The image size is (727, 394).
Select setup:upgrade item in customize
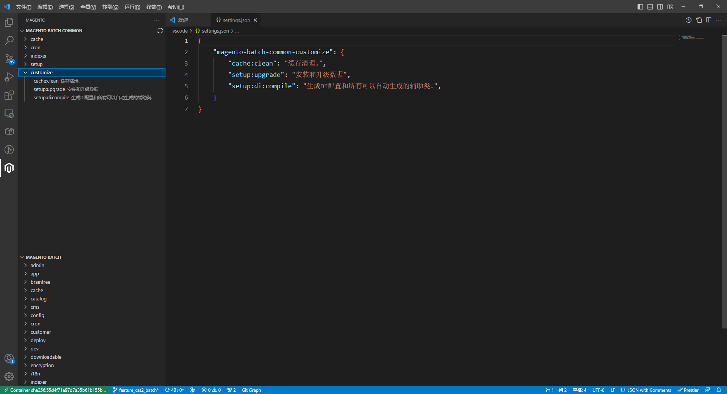pyautogui.click(x=92, y=89)
